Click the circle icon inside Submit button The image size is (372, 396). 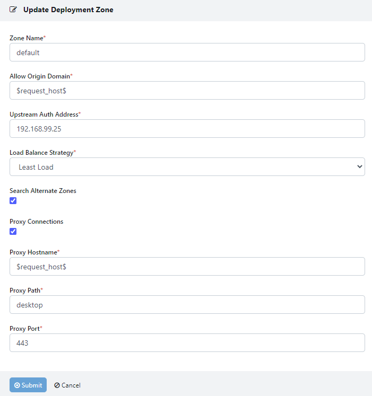tap(17, 385)
